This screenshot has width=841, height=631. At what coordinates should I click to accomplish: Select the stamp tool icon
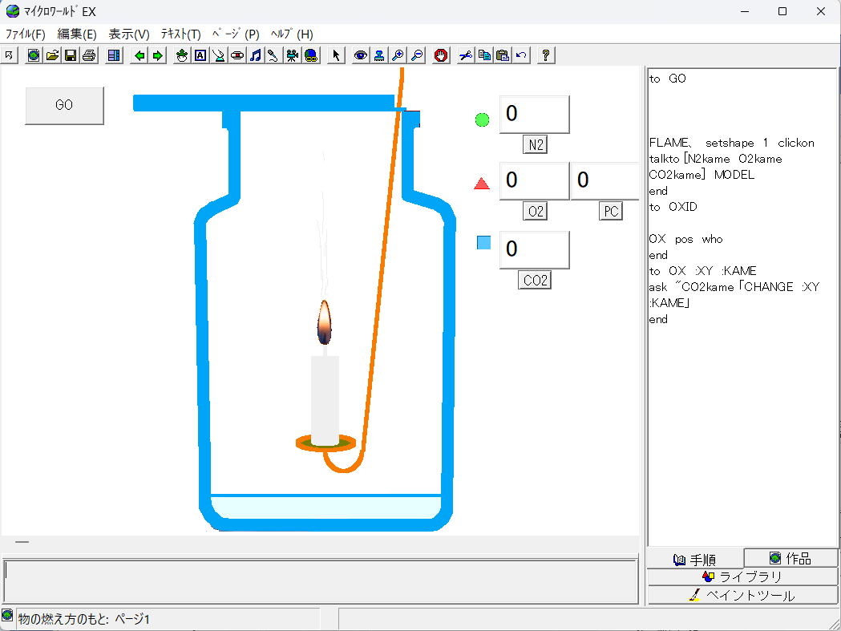[379, 55]
